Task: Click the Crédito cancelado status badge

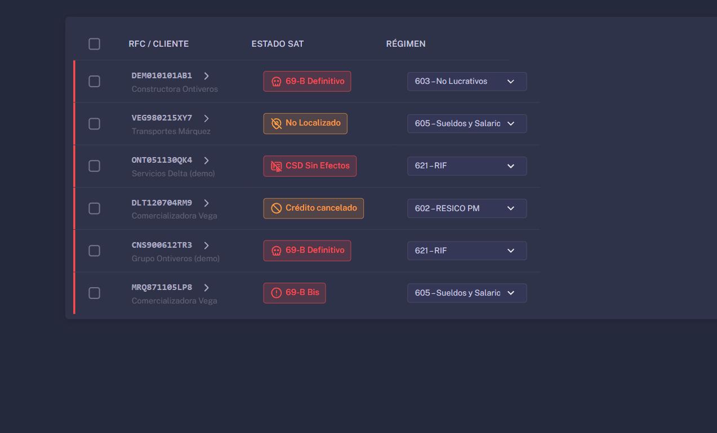Action: tap(313, 208)
